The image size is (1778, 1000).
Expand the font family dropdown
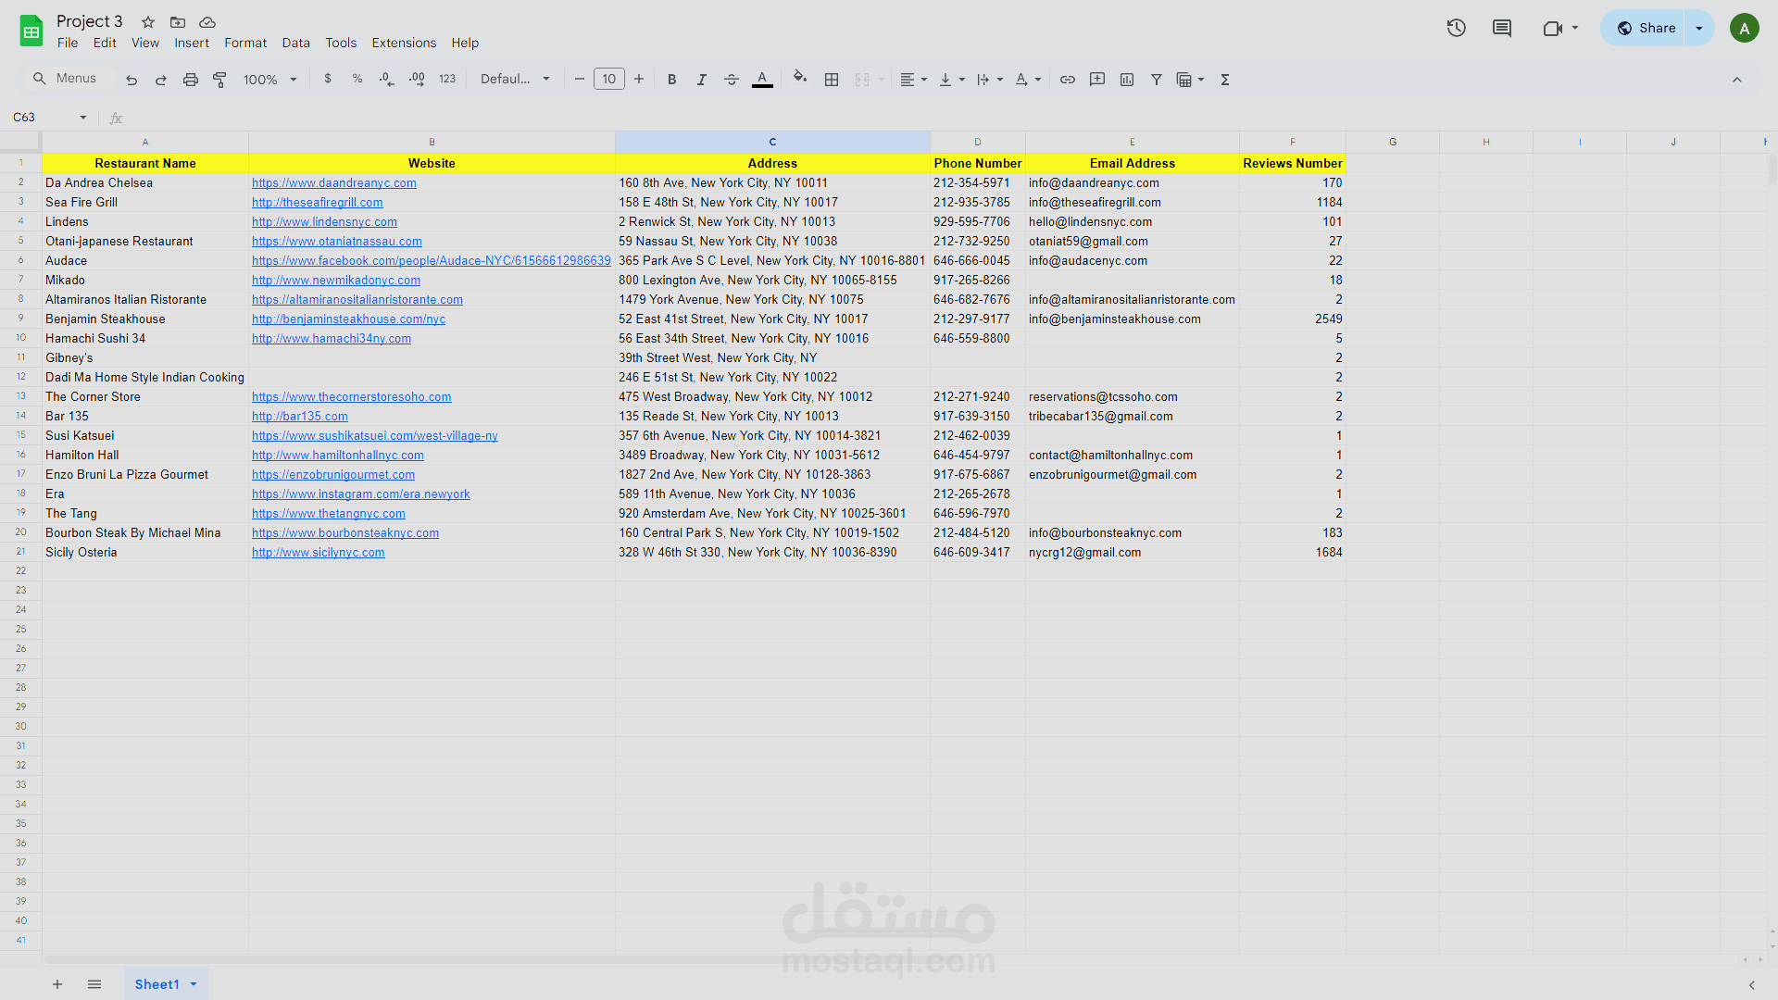tap(515, 80)
